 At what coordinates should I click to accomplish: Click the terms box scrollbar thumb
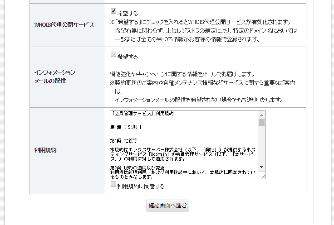tap(262, 122)
